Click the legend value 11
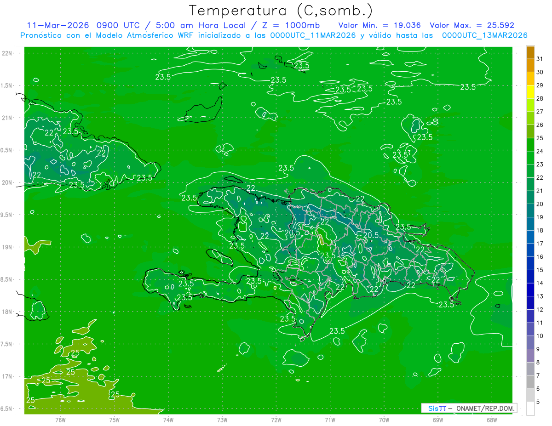 click(540, 323)
